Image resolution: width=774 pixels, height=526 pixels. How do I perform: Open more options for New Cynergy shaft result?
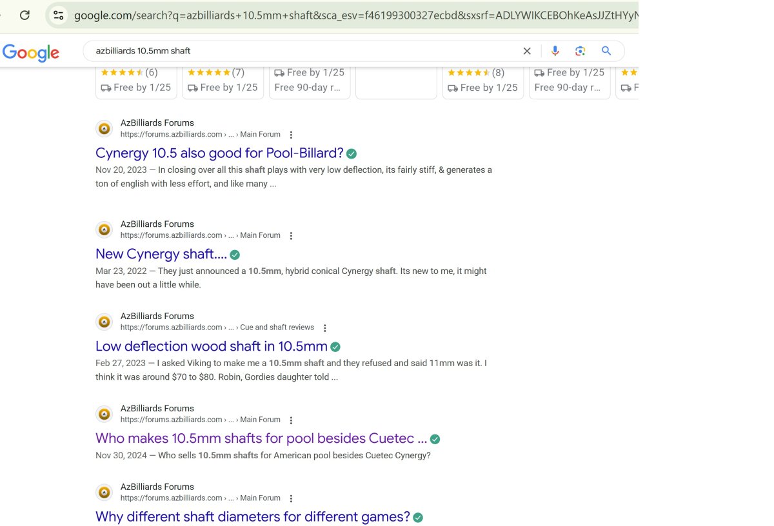tap(291, 236)
